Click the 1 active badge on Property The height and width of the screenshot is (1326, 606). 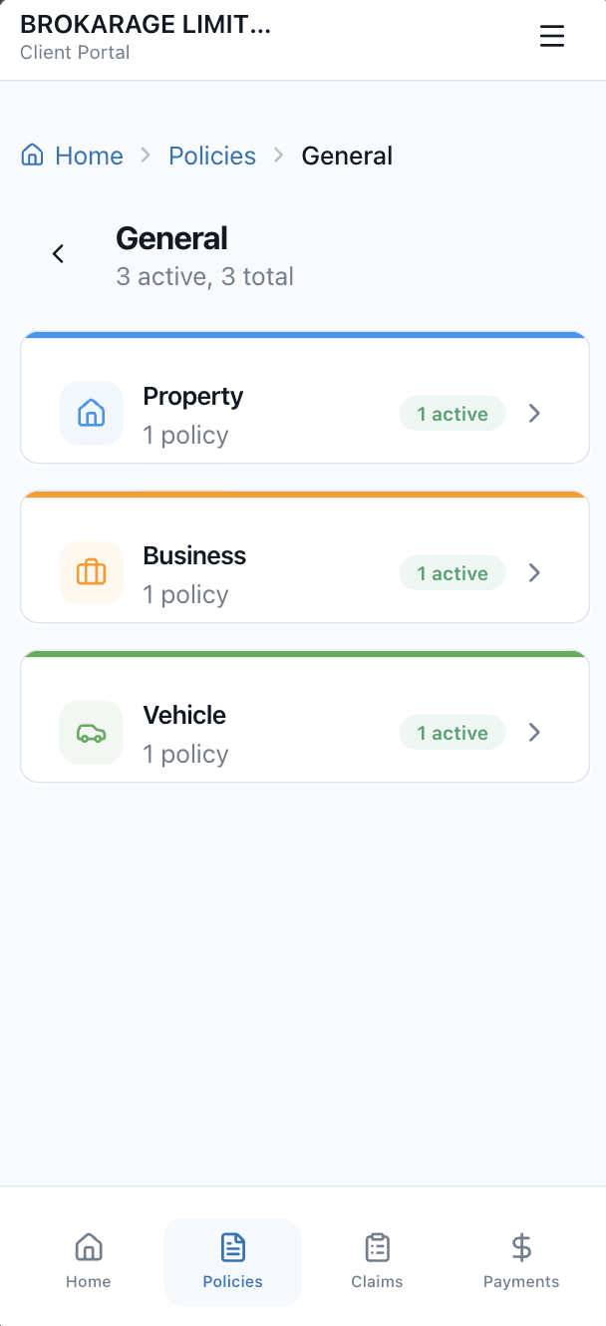(452, 413)
